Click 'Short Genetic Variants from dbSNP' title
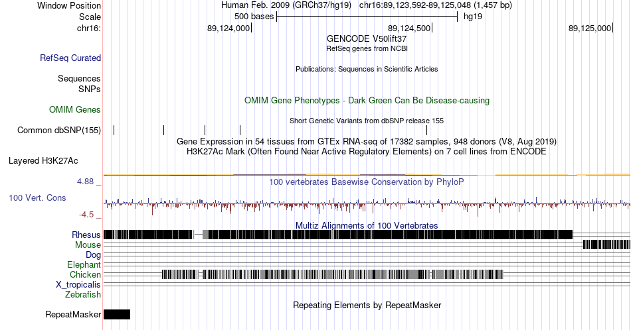 (x=367, y=121)
